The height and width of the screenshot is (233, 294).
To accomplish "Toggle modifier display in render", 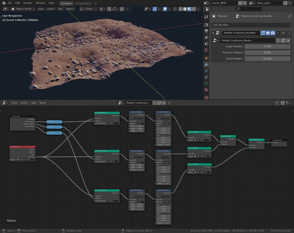I will coord(273,33).
